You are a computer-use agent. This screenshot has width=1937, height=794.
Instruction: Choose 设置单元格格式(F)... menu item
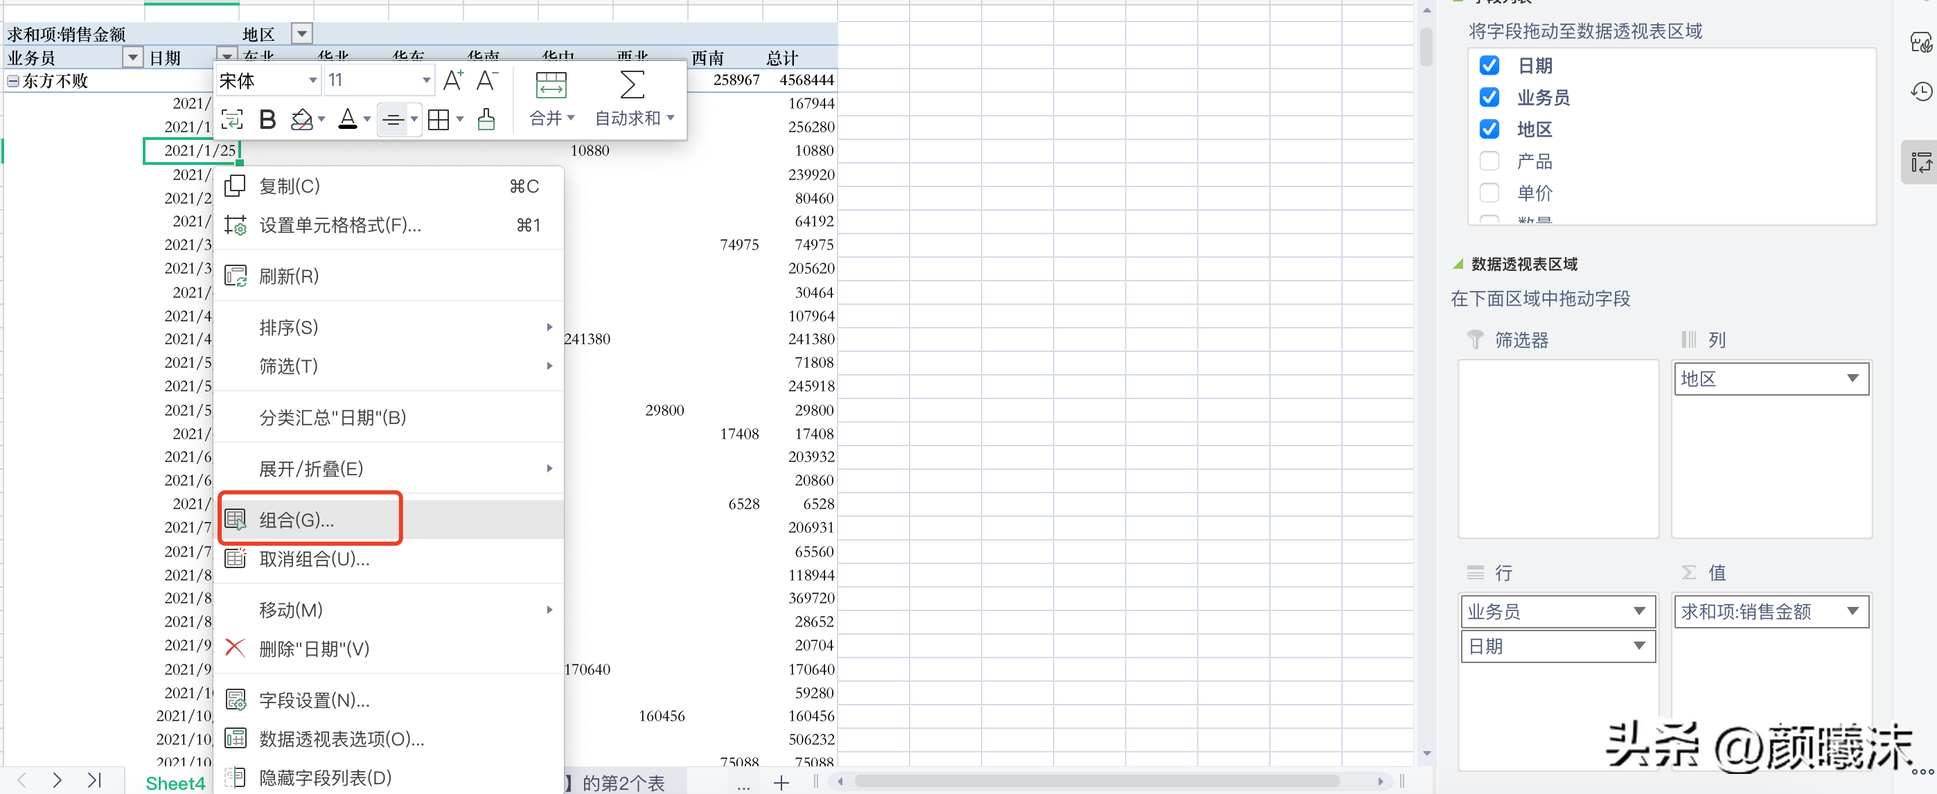point(389,226)
